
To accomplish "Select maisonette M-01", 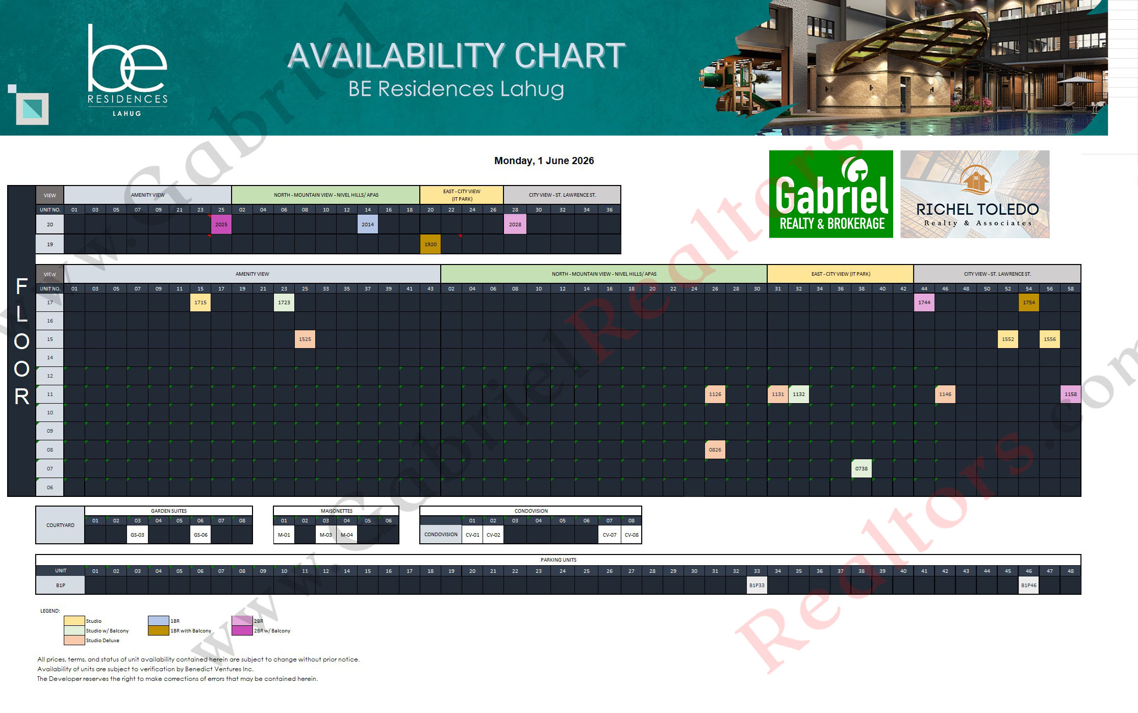I will (284, 535).
